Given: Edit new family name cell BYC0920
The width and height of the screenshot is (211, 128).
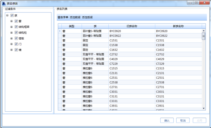Looking at the screenshot, I should click(x=178, y=31).
